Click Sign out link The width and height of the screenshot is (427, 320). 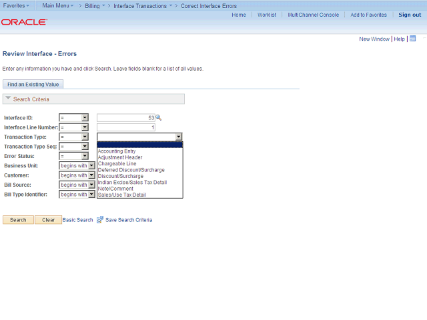coord(410,15)
